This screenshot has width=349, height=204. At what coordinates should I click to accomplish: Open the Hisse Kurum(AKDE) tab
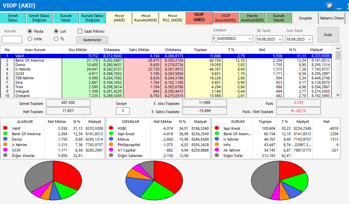(146, 18)
